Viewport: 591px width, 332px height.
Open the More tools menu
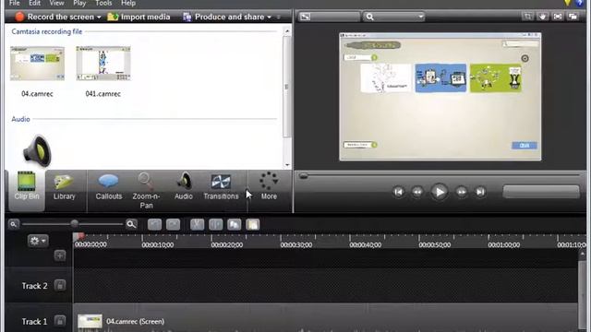click(269, 186)
